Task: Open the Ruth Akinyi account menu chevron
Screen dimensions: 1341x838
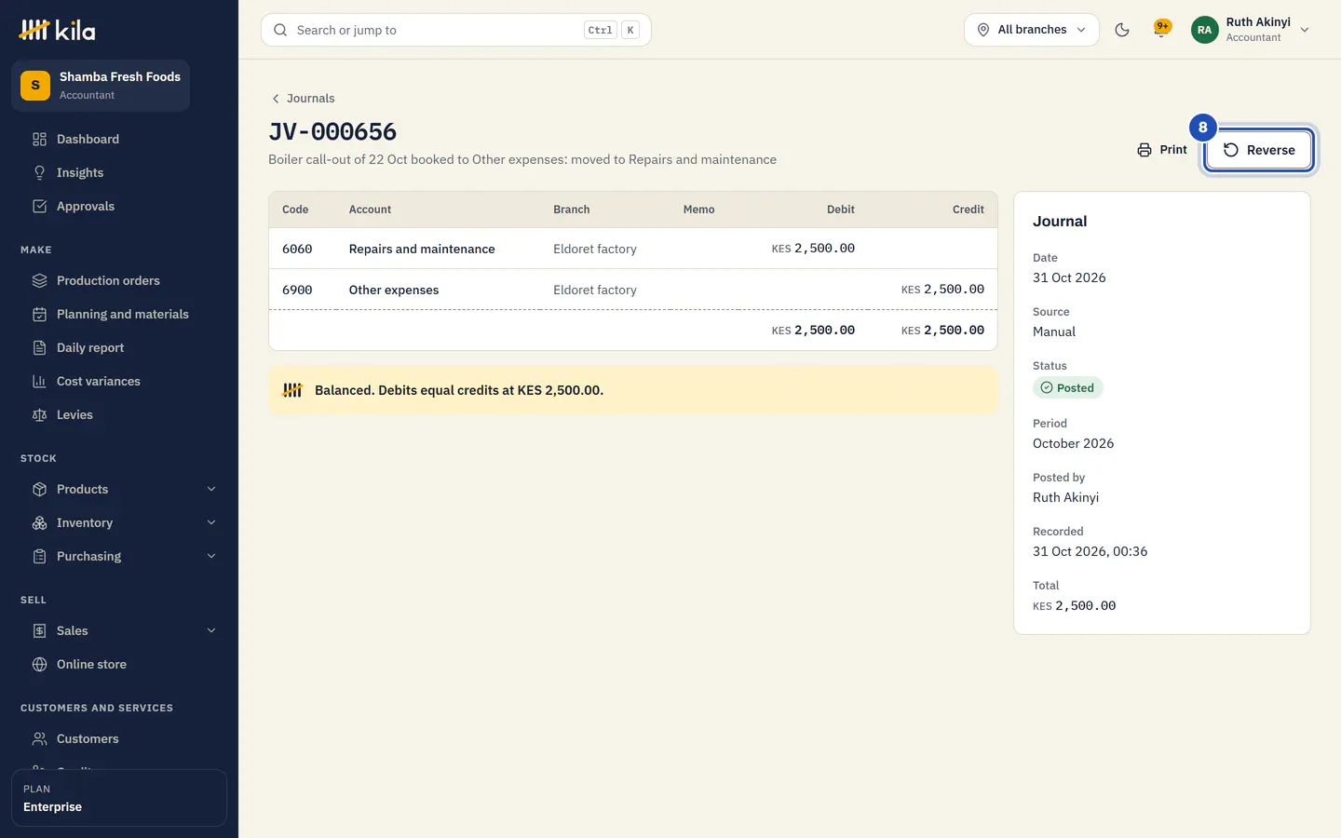Action: click(x=1305, y=30)
